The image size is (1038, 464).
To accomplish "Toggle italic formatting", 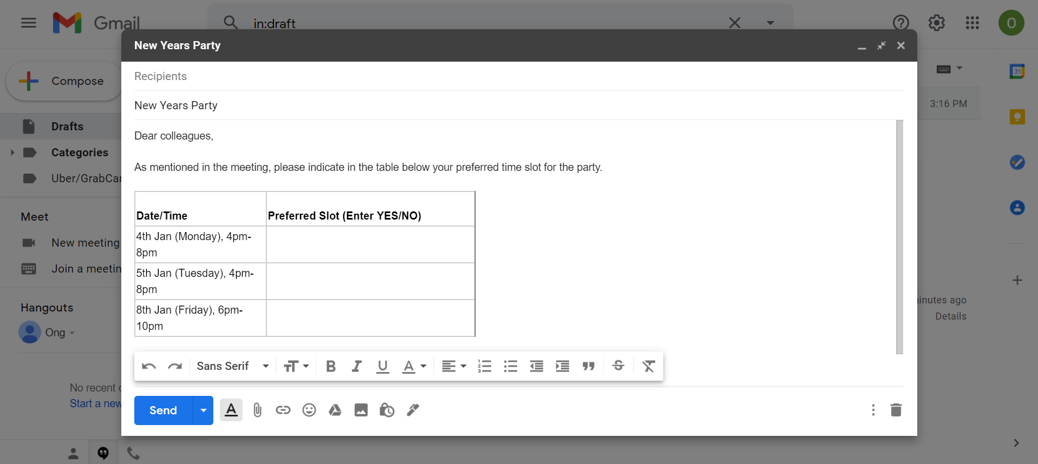I will pyautogui.click(x=356, y=367).
